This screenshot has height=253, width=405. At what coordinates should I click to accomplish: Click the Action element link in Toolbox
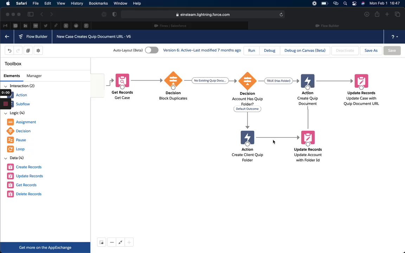(21, 95)
